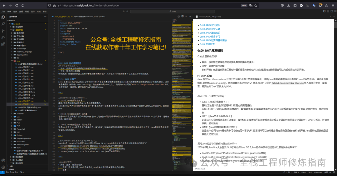Image resolution: width=337 pixels, height=176 pixels.
Task: Open the Accounts menu icon
Action: point(3,160)
